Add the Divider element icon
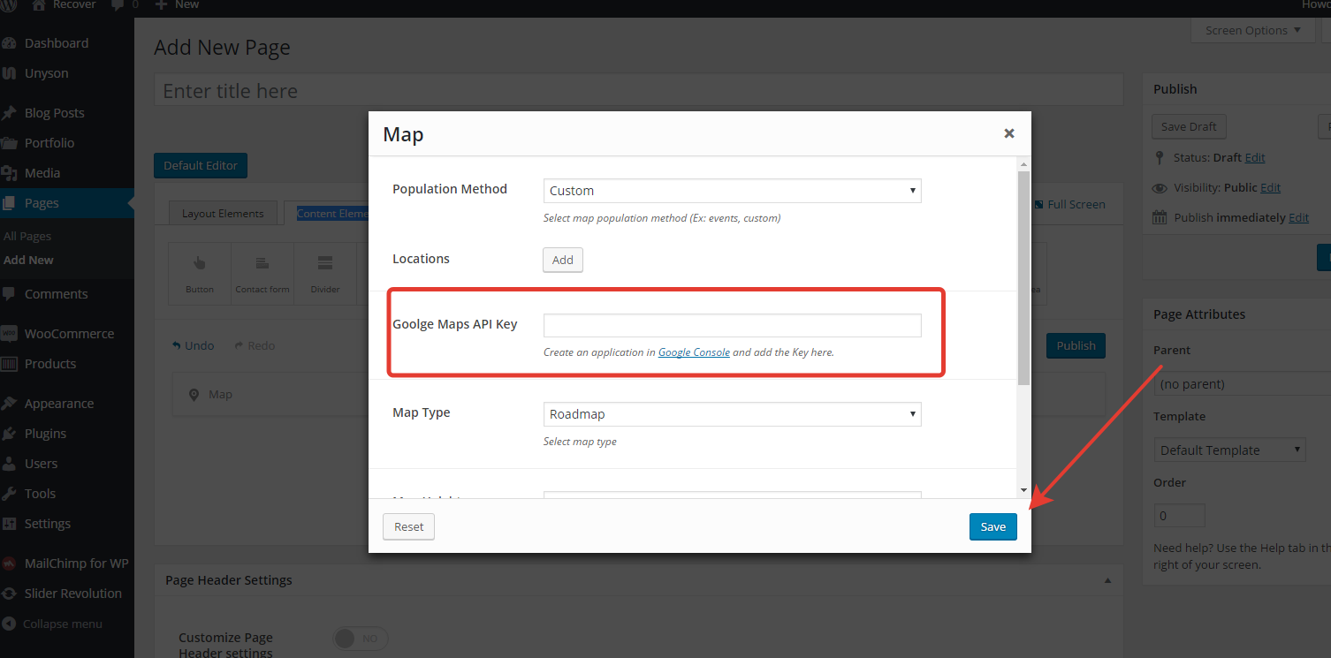This screenshot has height=658, width=1331. click(x=325, y=263)
